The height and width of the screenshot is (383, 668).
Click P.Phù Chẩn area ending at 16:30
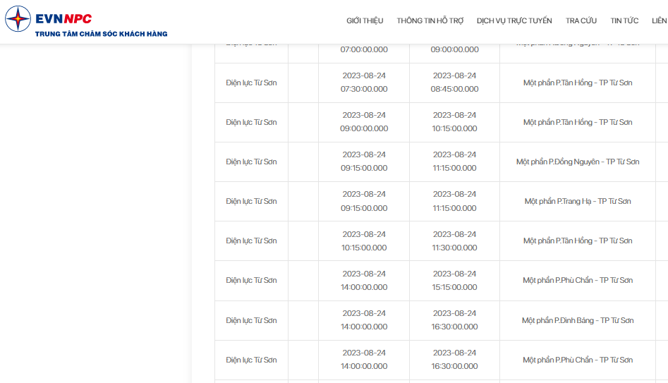[x=578, y=360]
